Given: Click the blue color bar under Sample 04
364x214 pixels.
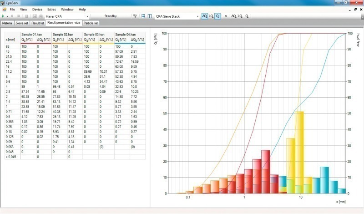Looking at the screenshot, I should pyautogui.click(x=130, y=43).
